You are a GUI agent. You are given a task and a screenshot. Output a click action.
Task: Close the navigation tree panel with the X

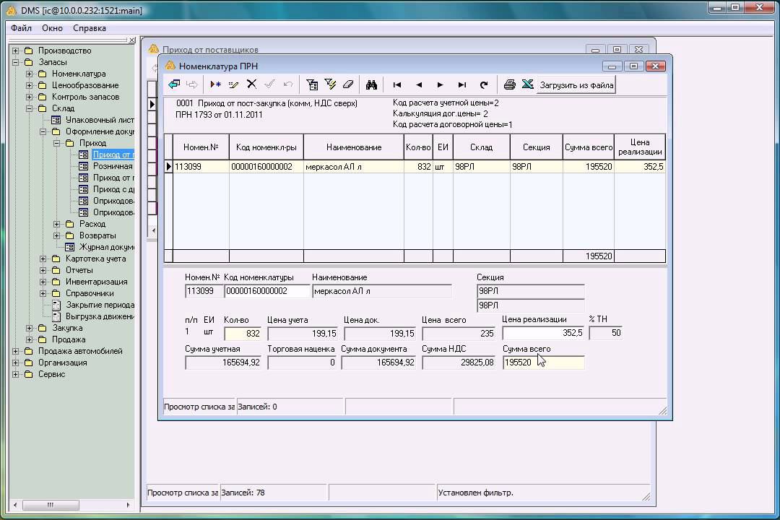[131, 40]
